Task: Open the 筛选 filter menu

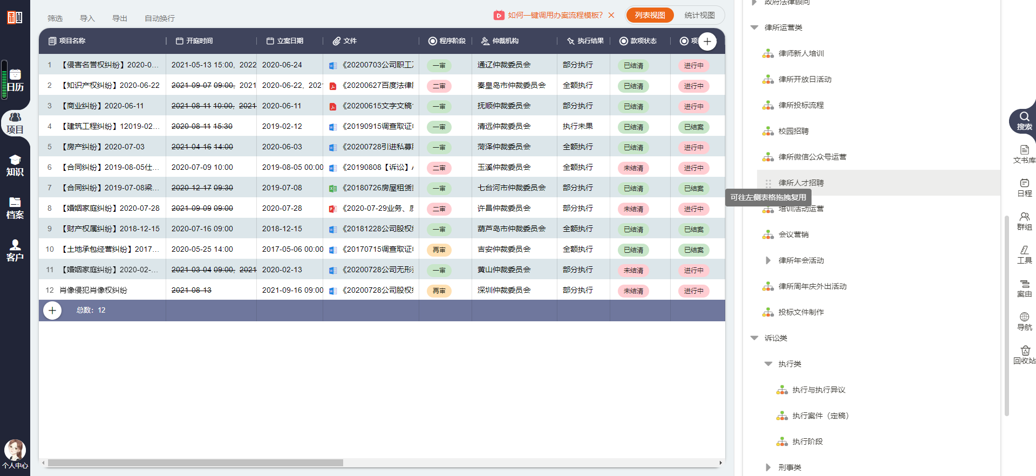Action: point(55,18)
